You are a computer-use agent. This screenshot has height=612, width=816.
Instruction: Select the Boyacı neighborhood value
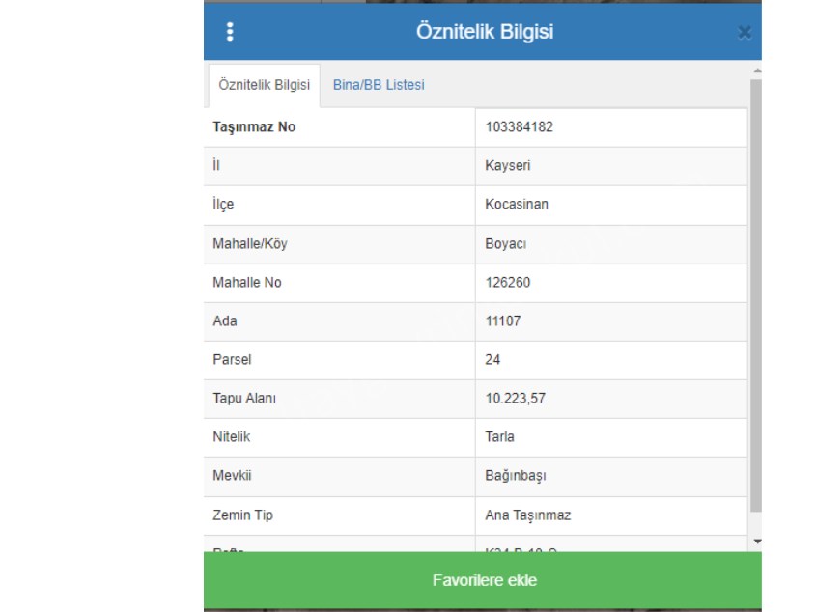(x=506, y=244)
